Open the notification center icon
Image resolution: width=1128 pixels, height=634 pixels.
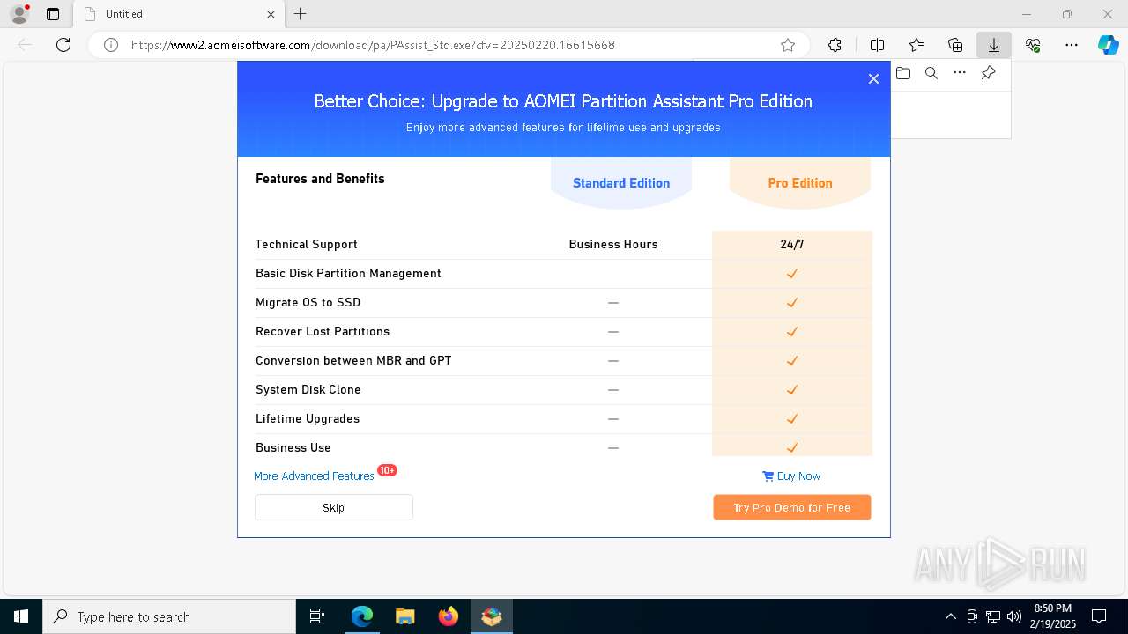click(x=1099, y=616)
